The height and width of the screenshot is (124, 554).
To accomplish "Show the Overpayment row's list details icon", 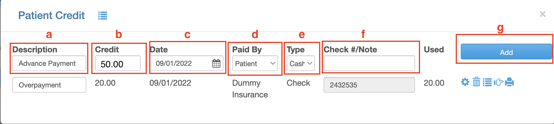I will 487,82.
